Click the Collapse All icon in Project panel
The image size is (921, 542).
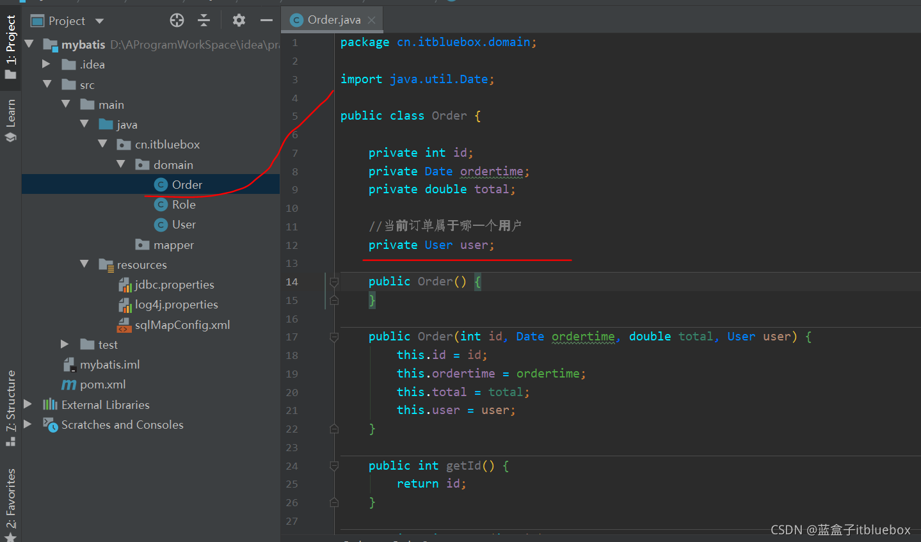pos(204,20)
